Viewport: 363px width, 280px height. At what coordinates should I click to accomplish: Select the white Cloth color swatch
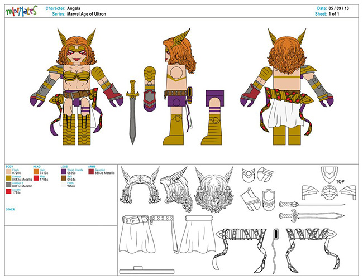click(64, 185)
